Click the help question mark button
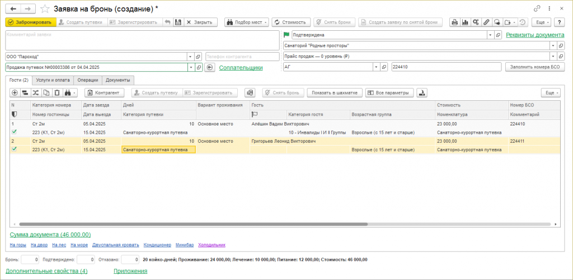573x280 pixels. point(560,22)
